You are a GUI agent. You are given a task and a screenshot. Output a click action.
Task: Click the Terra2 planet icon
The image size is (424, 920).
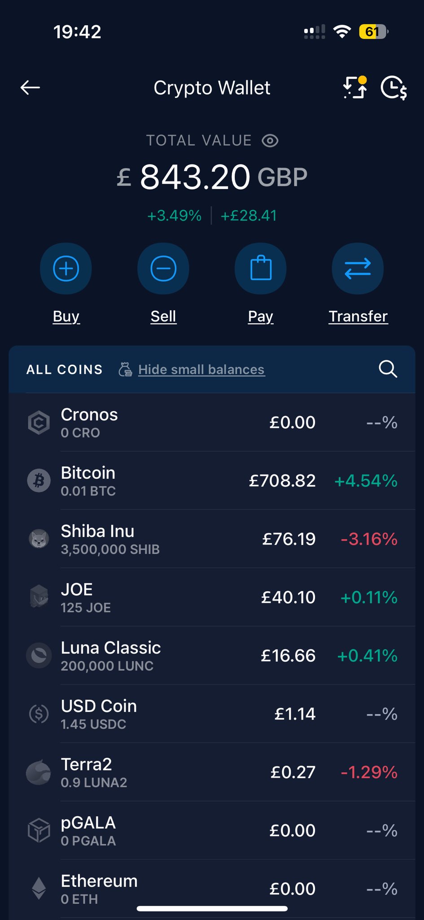(x=39, y=772)
